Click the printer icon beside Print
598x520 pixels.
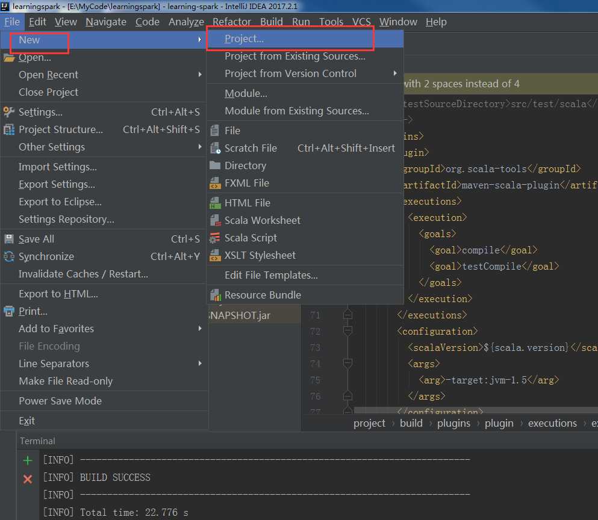click(9, 311)
